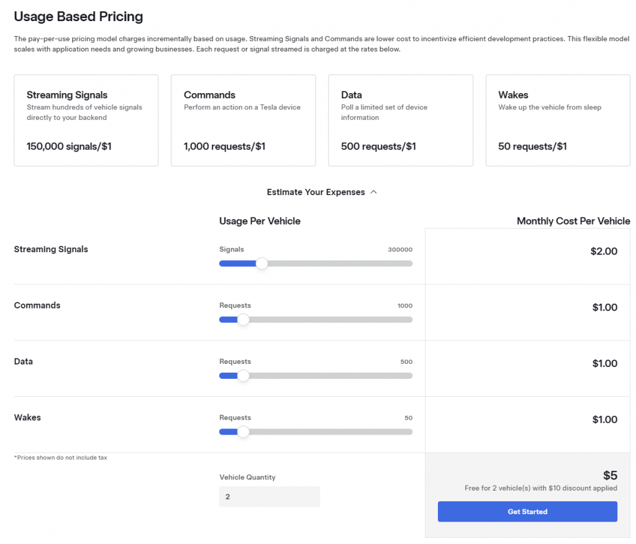Click the $2.00 Streaming Signals monthly cost

[604, 252]
